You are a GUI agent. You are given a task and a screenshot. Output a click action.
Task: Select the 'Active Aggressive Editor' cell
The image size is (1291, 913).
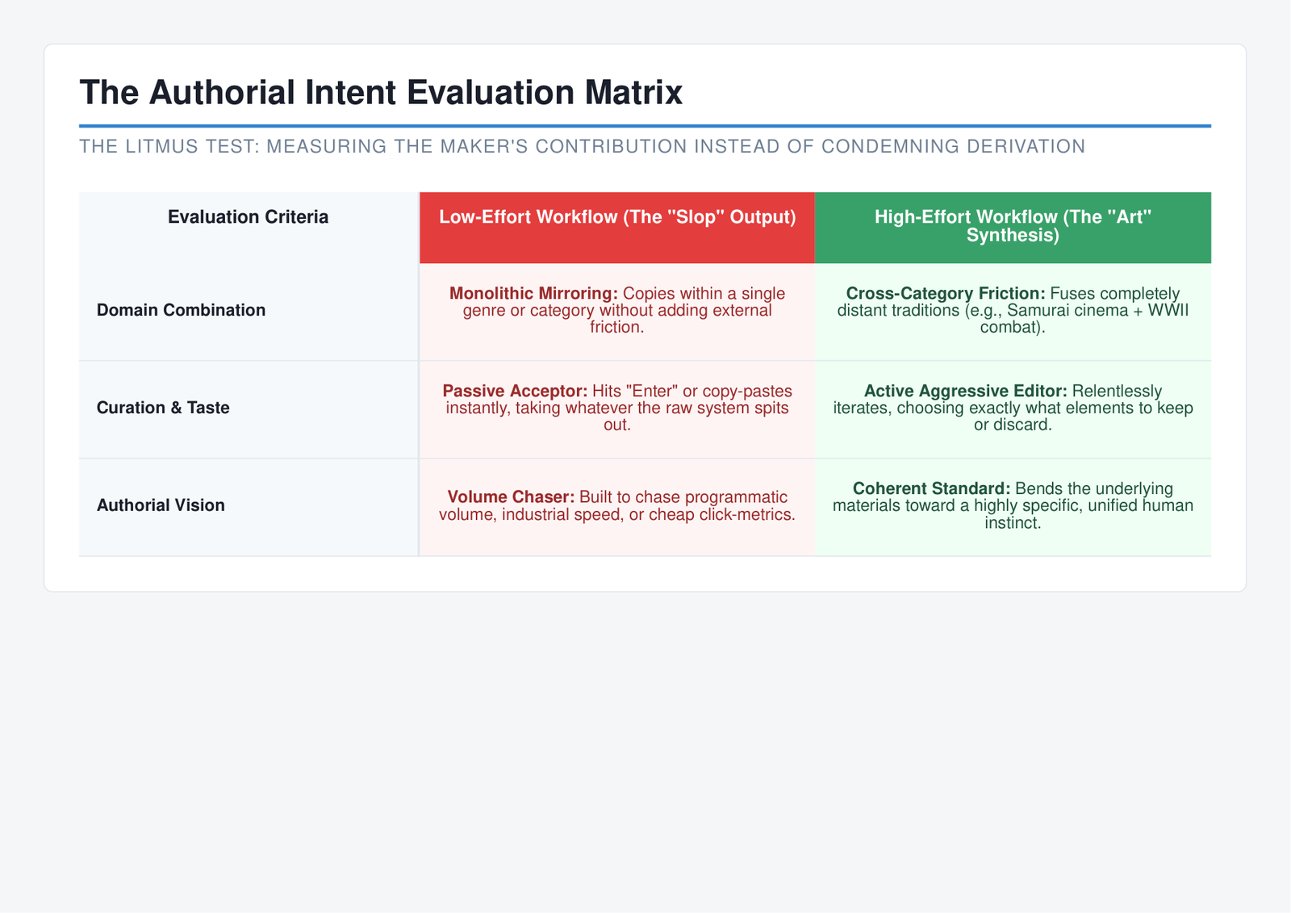pos(1013,408)
